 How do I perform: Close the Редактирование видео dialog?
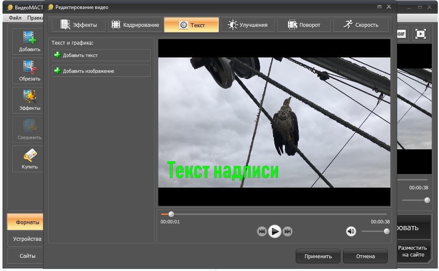tap(389, 7)
